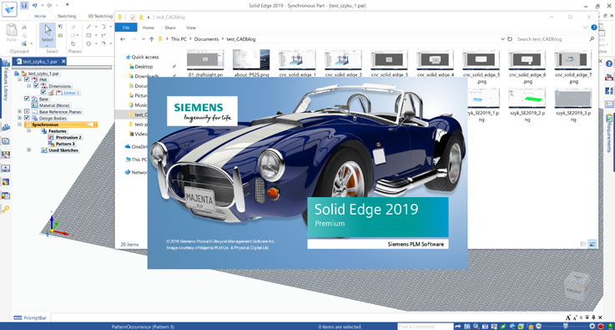The height and width of the screenshot is (330, 615).
Task: Expand the Explorer ribbon chevron
Action: click(585, 28)
